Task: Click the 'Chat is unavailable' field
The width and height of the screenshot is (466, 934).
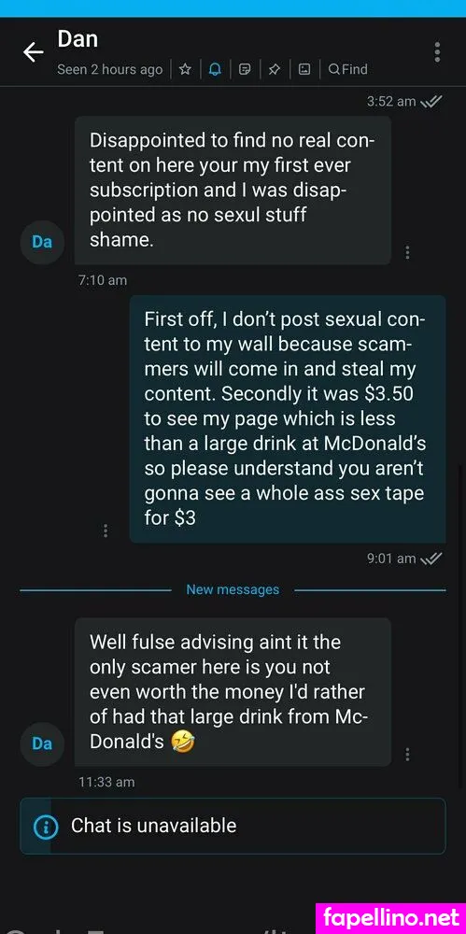Action: pyautogui.click(x=233, y=827)
